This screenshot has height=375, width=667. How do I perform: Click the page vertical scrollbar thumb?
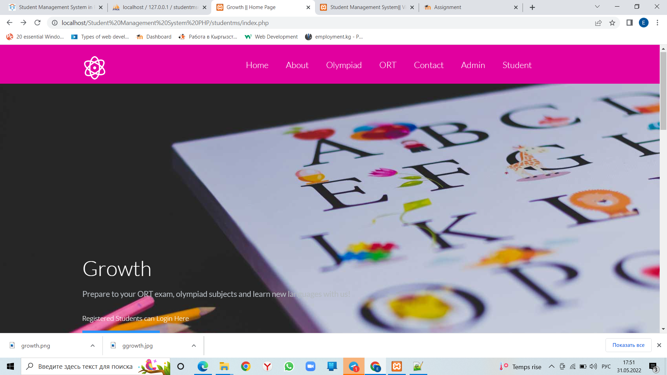tap(663, 90)
